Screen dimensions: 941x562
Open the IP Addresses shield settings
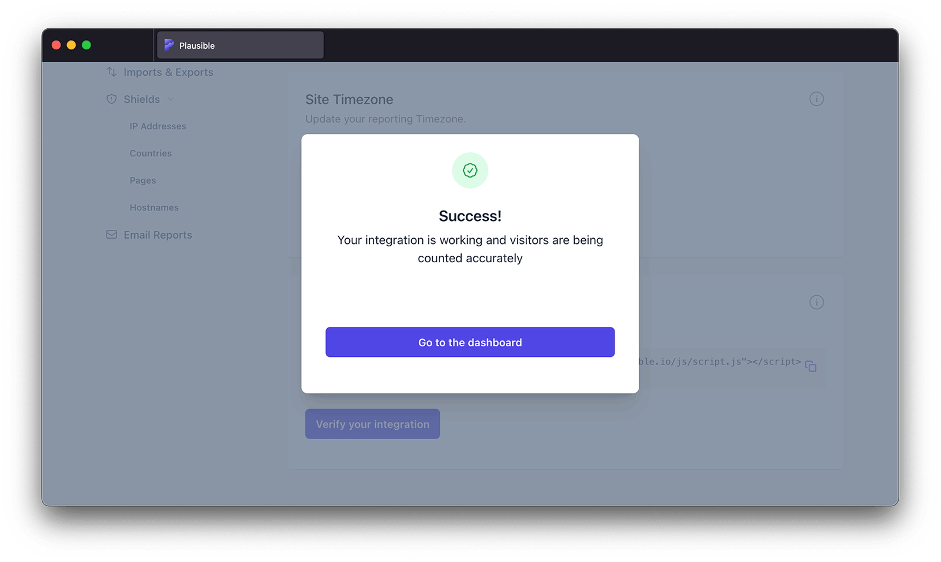[x=158, y=126]
